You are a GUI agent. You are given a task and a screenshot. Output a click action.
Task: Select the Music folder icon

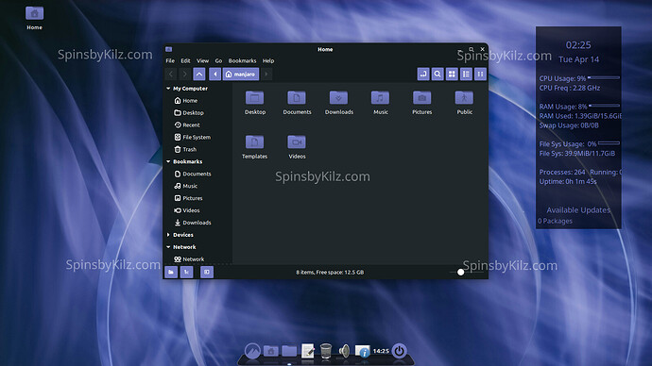click(380, 98)
